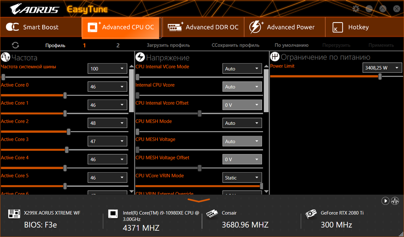Open the settings gear icon
The height and width of the screenshot is (237, 404).
click(356, 9)
